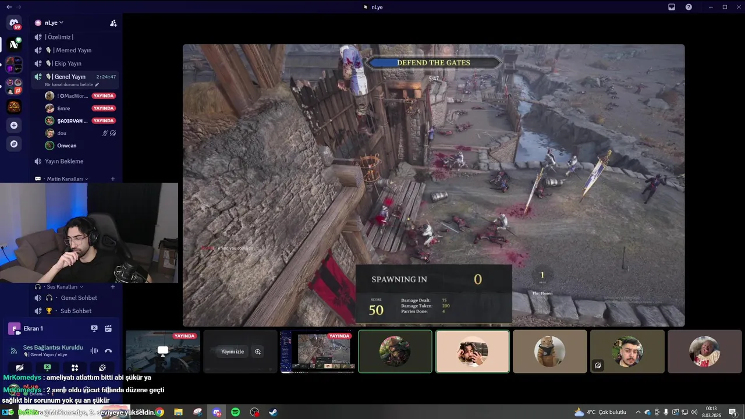Open the weather widget 4°C Çok bulutlu
This screenshot has width=745, height=419.
tap(600, 412)
